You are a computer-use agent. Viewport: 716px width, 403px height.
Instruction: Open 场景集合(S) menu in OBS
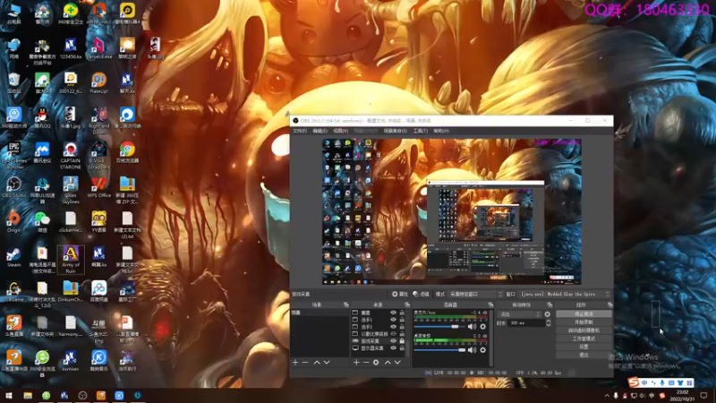(396, 131)
